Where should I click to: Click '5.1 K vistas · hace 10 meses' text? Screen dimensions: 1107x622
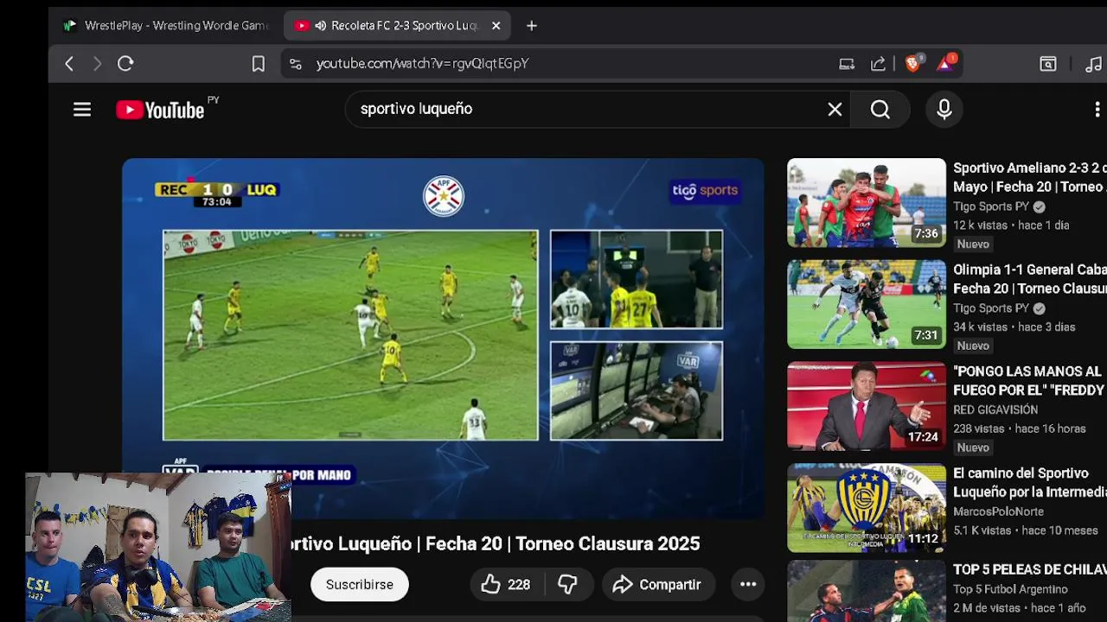[x=1025, y=531]
